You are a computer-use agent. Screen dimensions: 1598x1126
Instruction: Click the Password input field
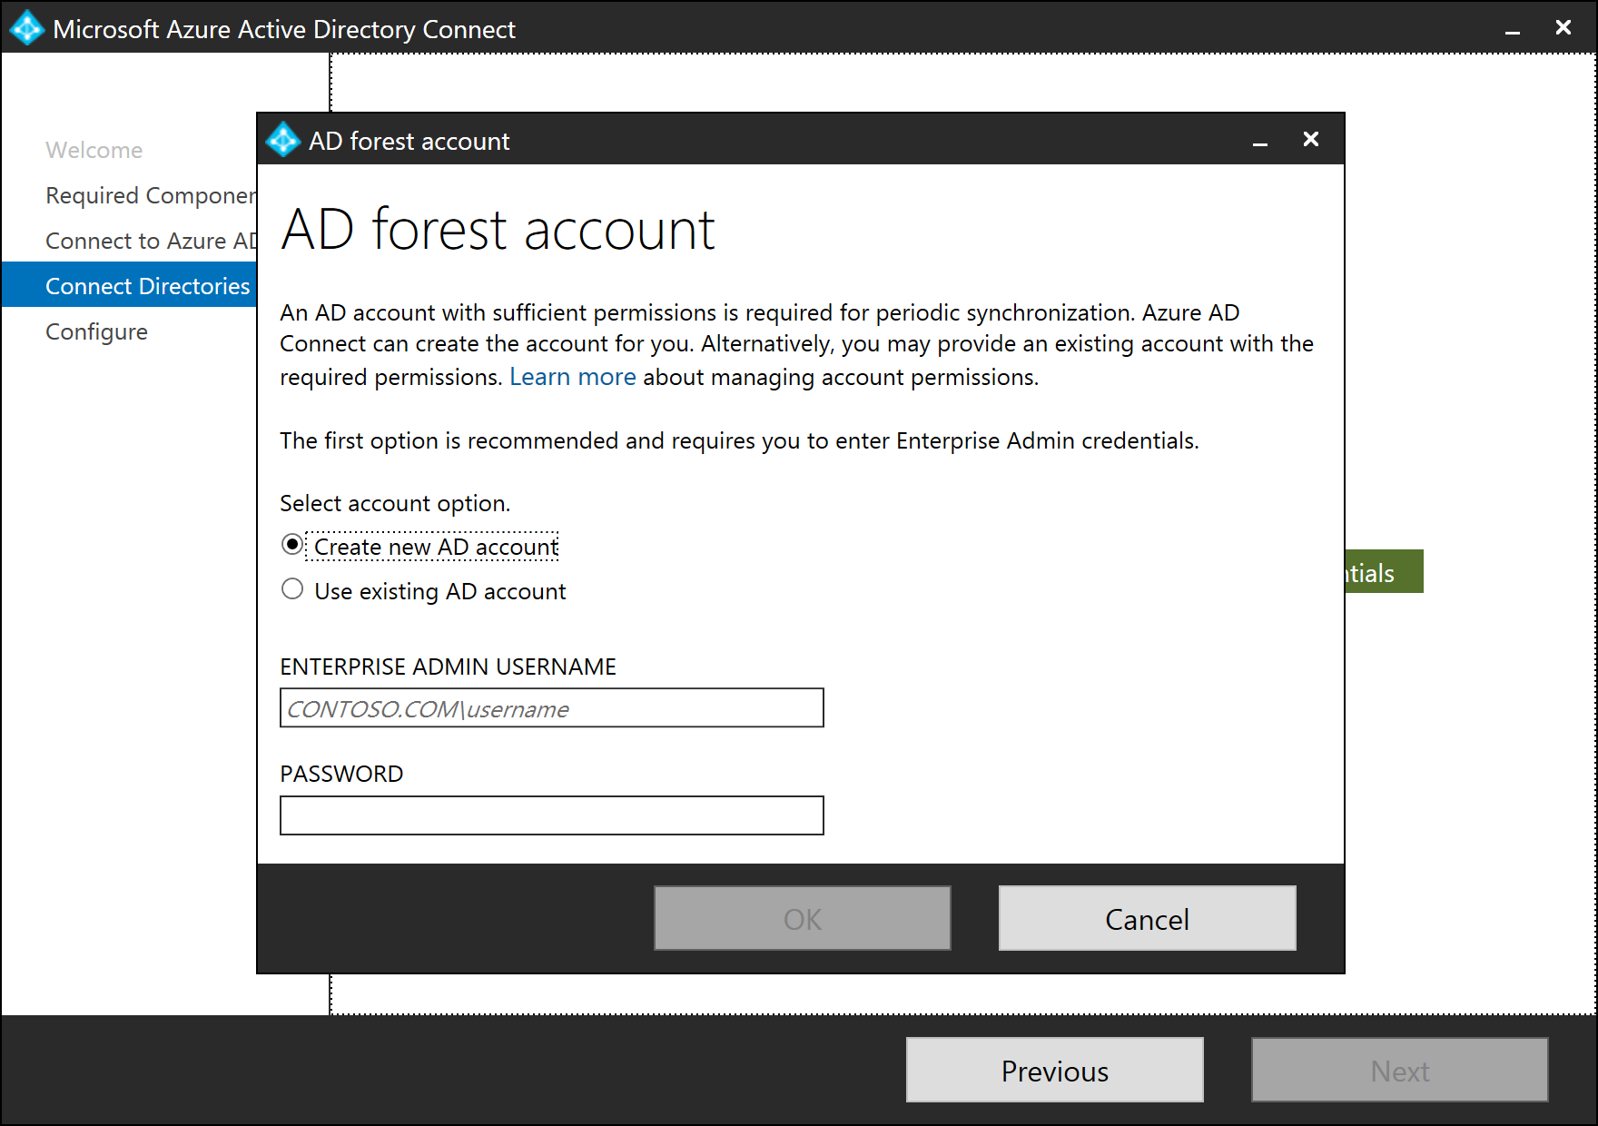click(551, 815)
